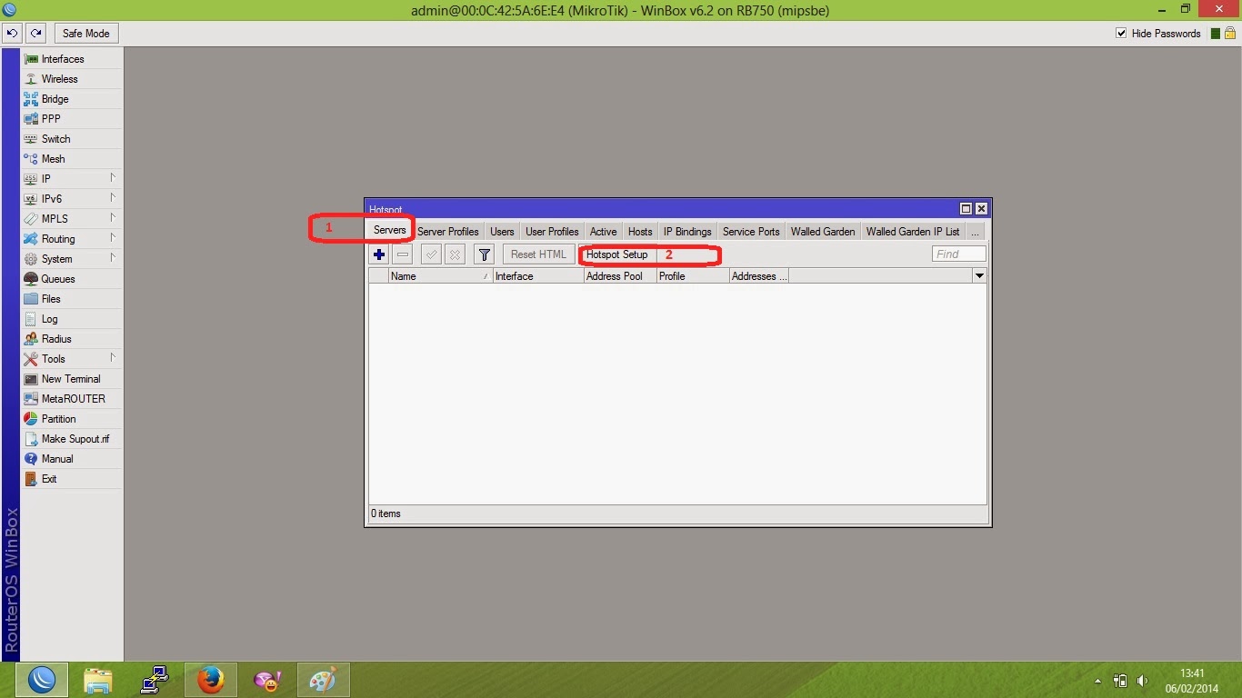Sort by the Profile column header

pyautogui.click(x=693, y=276)
